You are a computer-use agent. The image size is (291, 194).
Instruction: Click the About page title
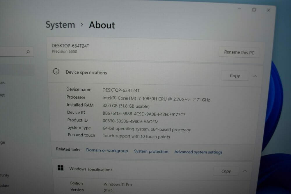pyautogui.click(x=102, y=25)
